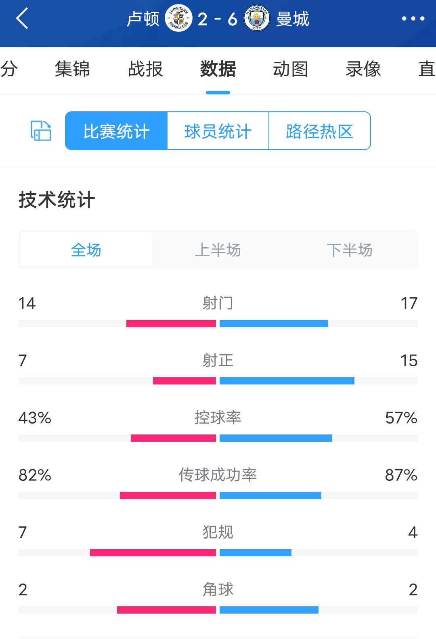Switch to the 集锦 tab
Screen dimensions: 436x639
[73, 69]
